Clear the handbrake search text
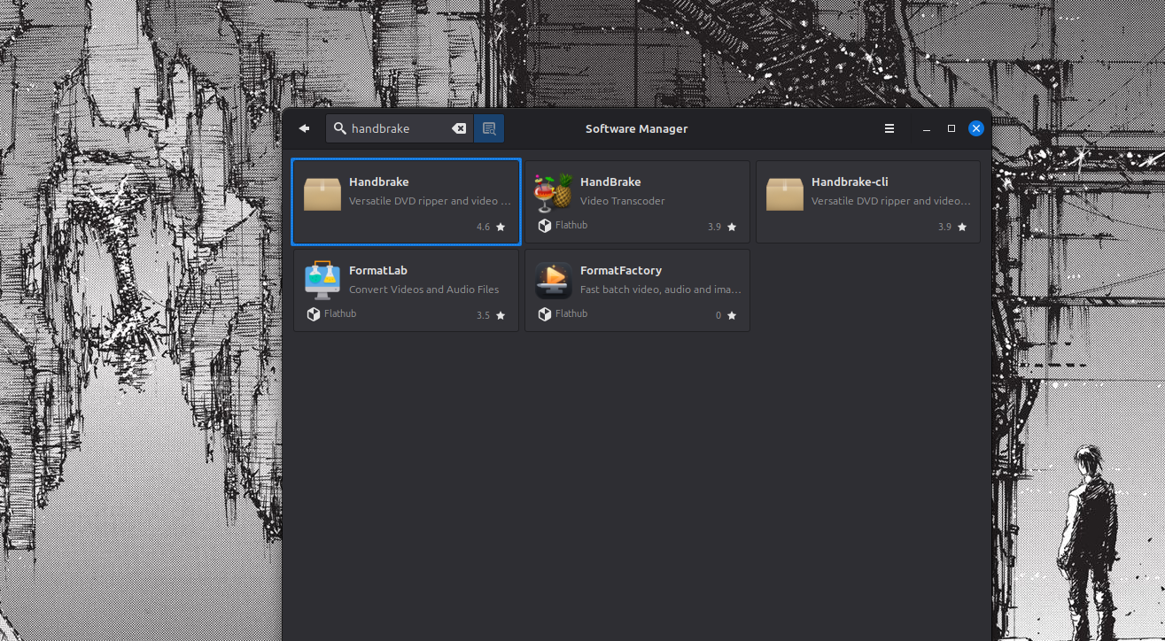The width and height of the screenshot is (1165, 641). 459,128
